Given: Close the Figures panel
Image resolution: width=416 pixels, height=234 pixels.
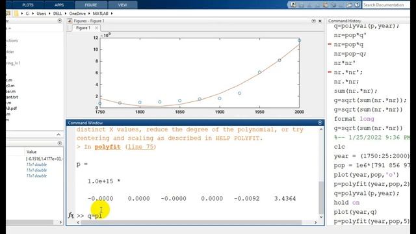Looking at the screenshot, I should click(320, 21).
